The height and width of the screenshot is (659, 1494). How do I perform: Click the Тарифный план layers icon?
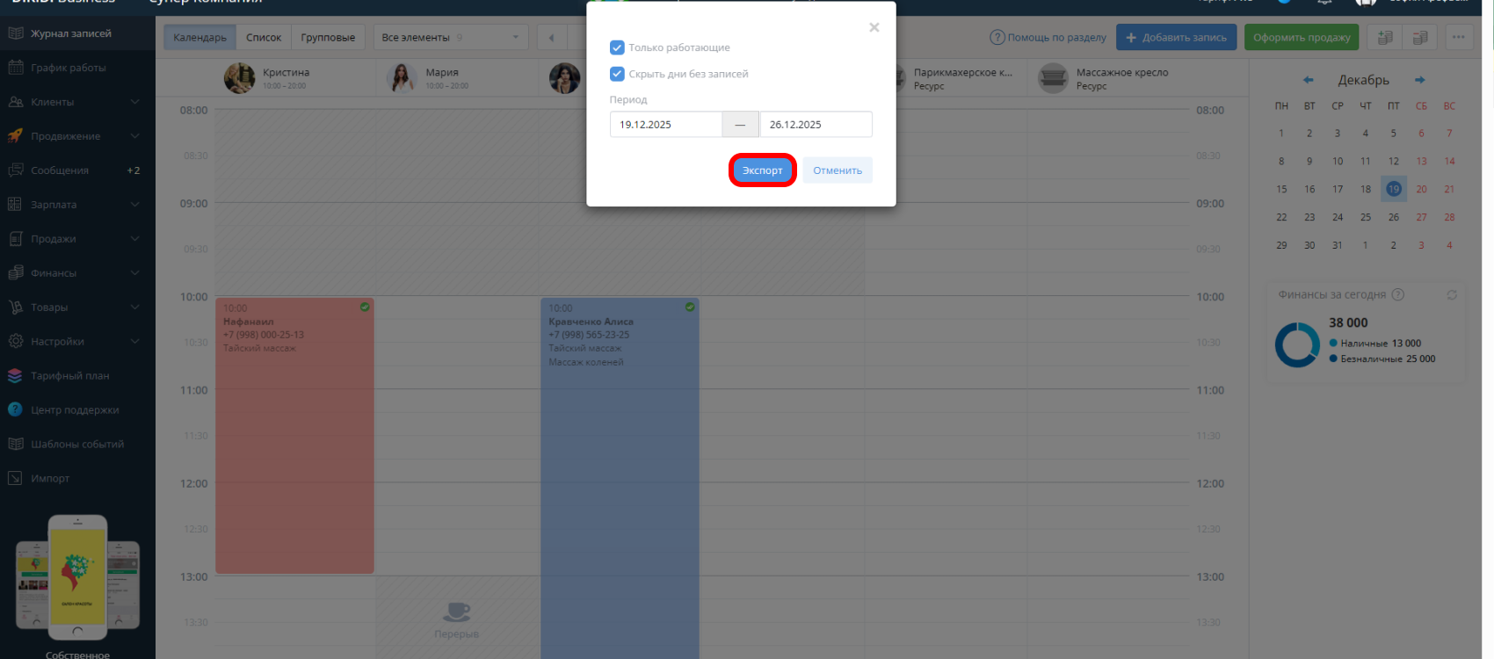click(x=15, y=375)
